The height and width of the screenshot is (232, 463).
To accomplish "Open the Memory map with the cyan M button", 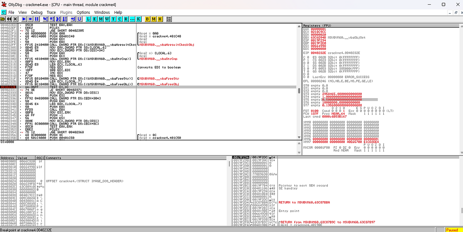I will coord(101,19).
